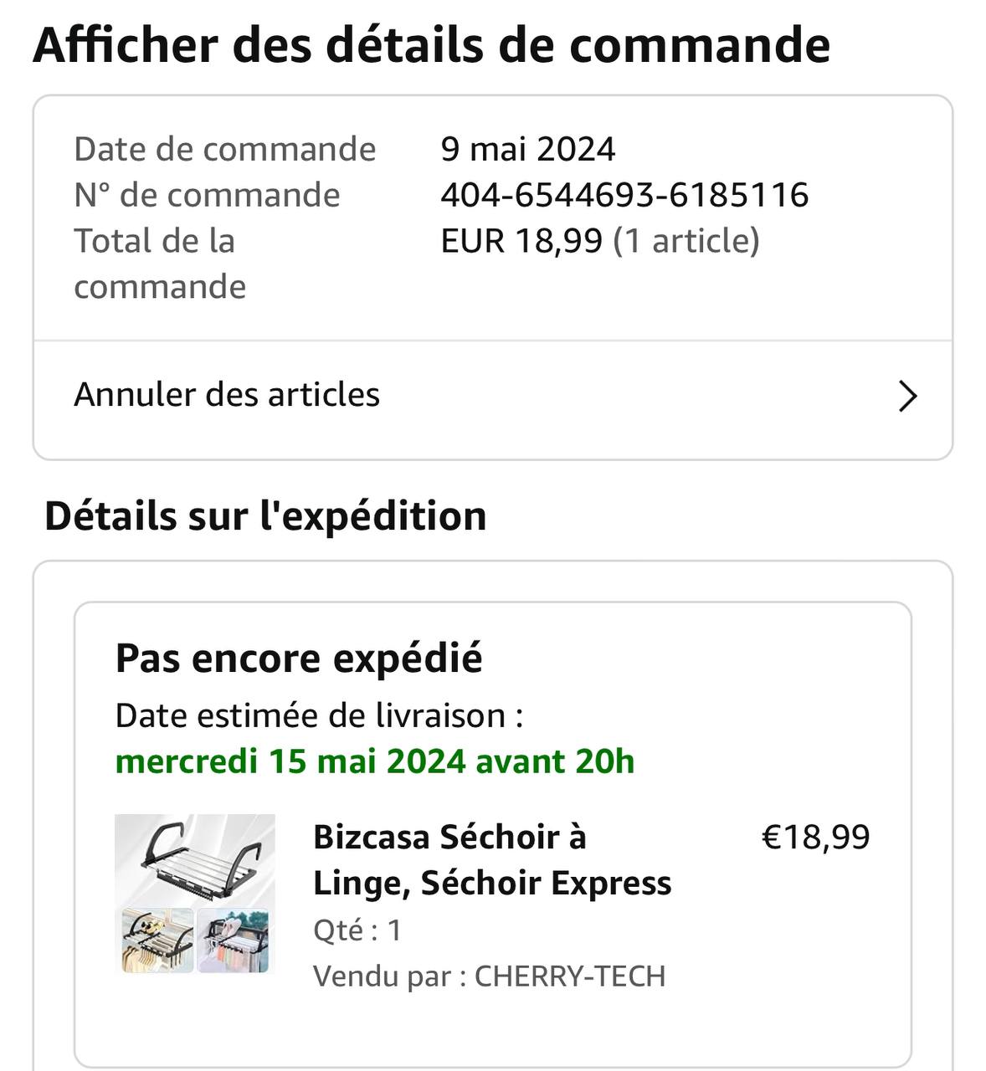Click the N° de commande label
986x1071 pixels.
pos(207,195)
